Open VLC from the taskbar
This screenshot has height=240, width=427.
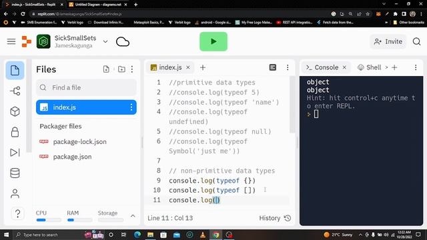[x=203, y=235]
